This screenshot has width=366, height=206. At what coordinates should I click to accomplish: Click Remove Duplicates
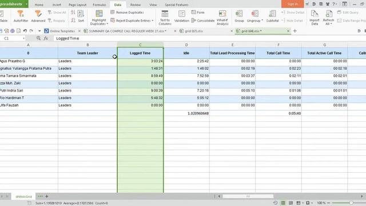pyautogui.click(x=127, y=13)
